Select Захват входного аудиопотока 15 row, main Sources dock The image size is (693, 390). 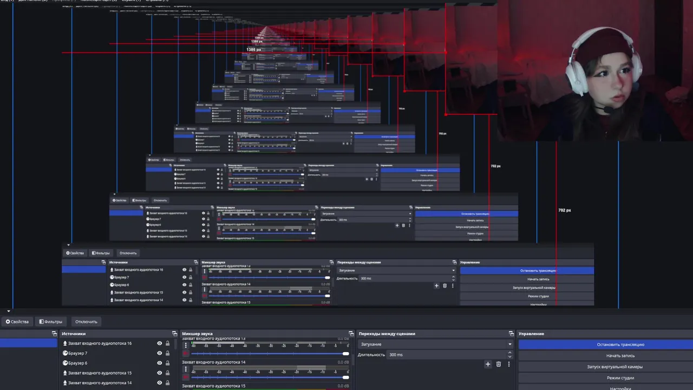click(118, 373)
